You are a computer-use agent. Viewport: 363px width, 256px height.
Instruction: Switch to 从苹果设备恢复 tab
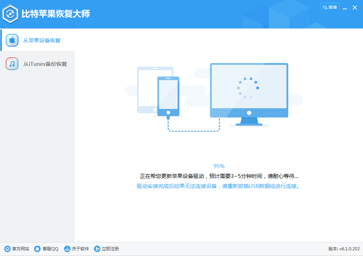click(42, 40)
